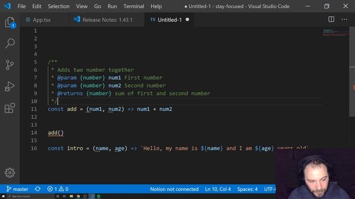
Task: Select the Untitled-1 tab
Action: point(169,20)
